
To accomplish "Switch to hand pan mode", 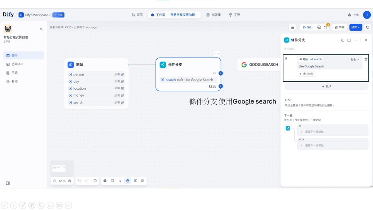I will coord(128,181).
